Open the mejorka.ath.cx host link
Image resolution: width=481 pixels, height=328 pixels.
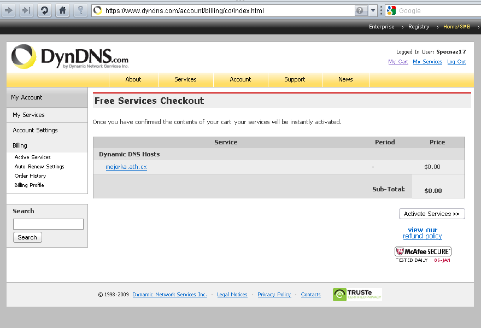pos(126,167)
